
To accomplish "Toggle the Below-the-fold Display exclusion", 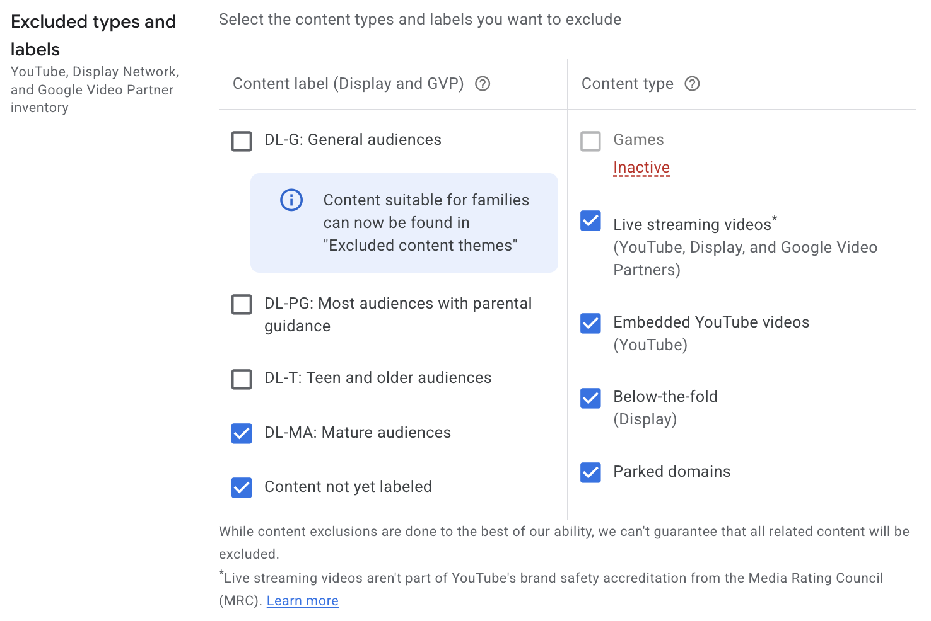I will coord(590,397).
